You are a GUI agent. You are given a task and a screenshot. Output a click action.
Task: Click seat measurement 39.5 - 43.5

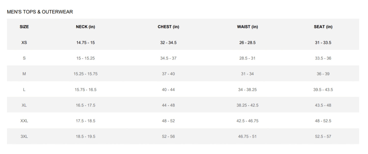(x=323, y=90)
